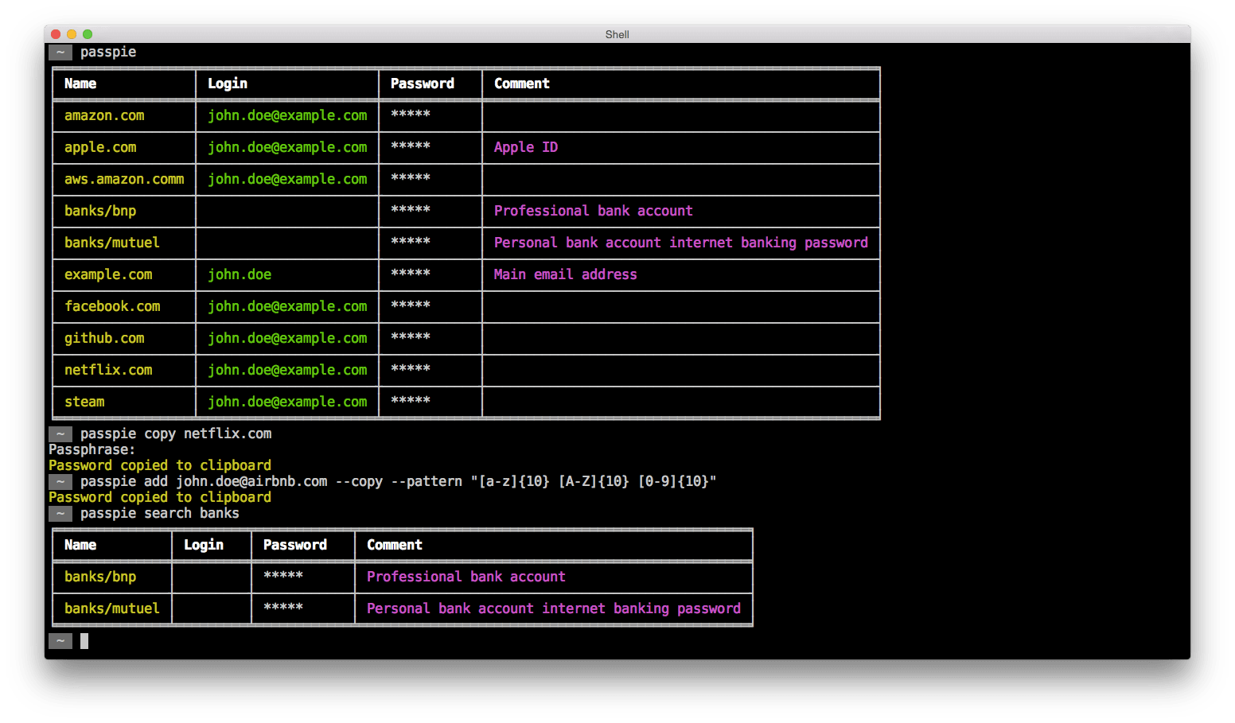Click the login email for apple.com

point(287,147)
